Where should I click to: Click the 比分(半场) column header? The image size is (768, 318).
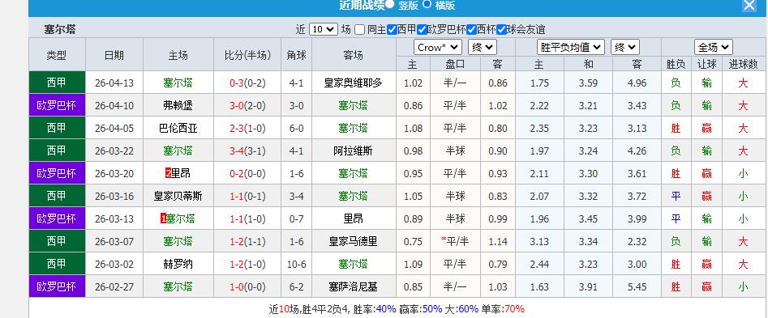coord(247,55)
